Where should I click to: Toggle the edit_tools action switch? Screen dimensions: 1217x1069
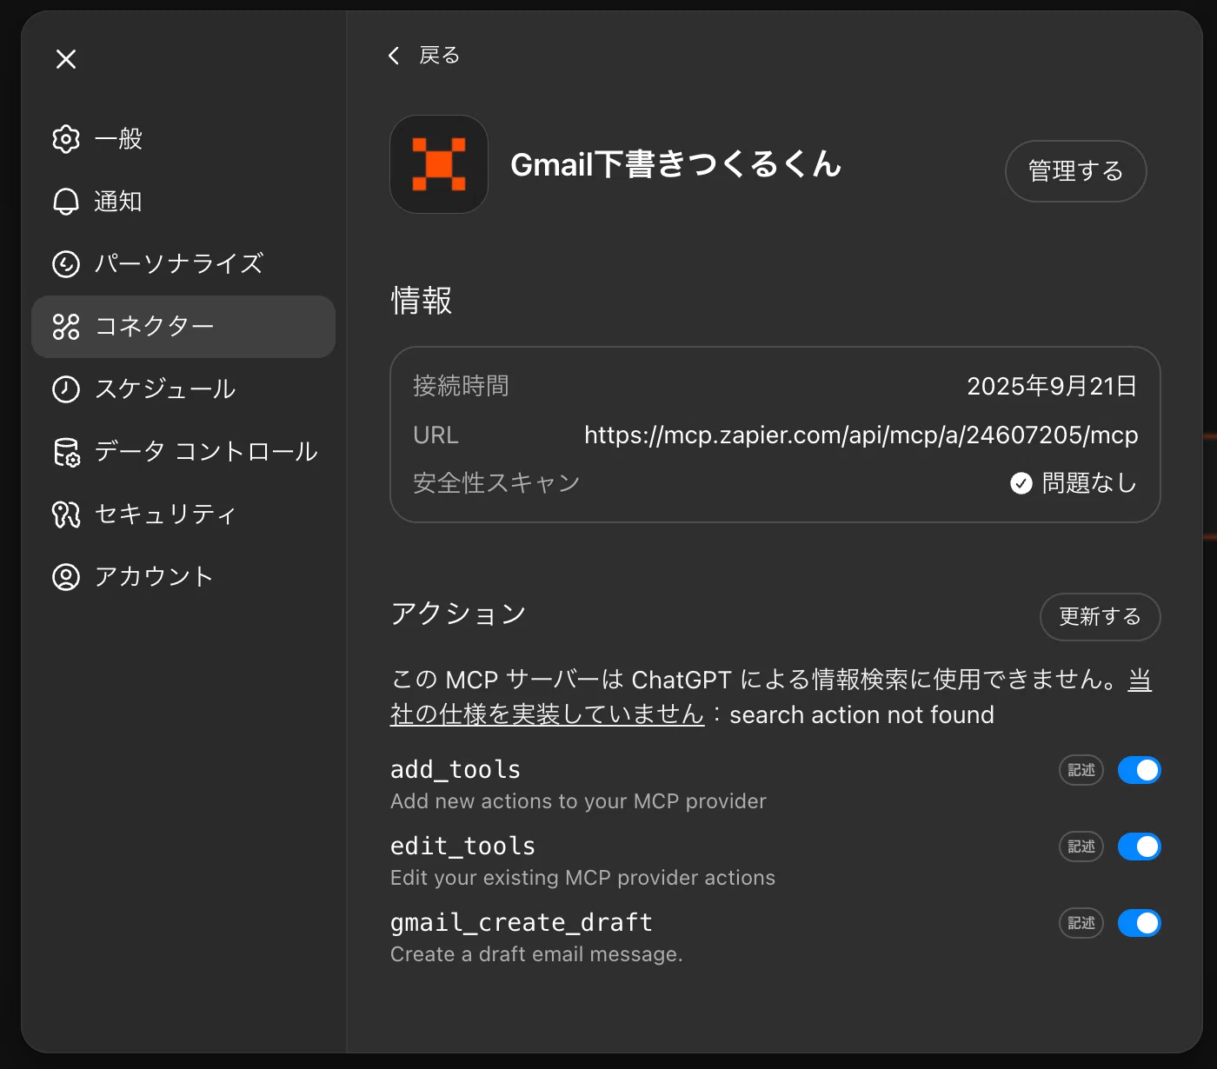[x=1139, y=847]
